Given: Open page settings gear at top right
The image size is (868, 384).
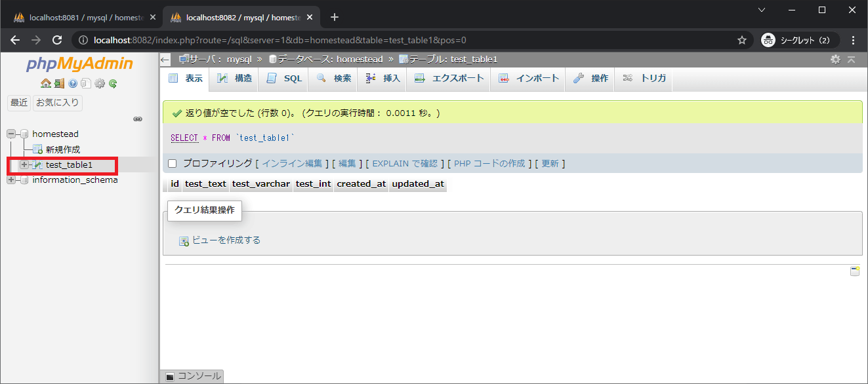Looking at the screenshot, I should pyautogui.click(x=835, y=59).
